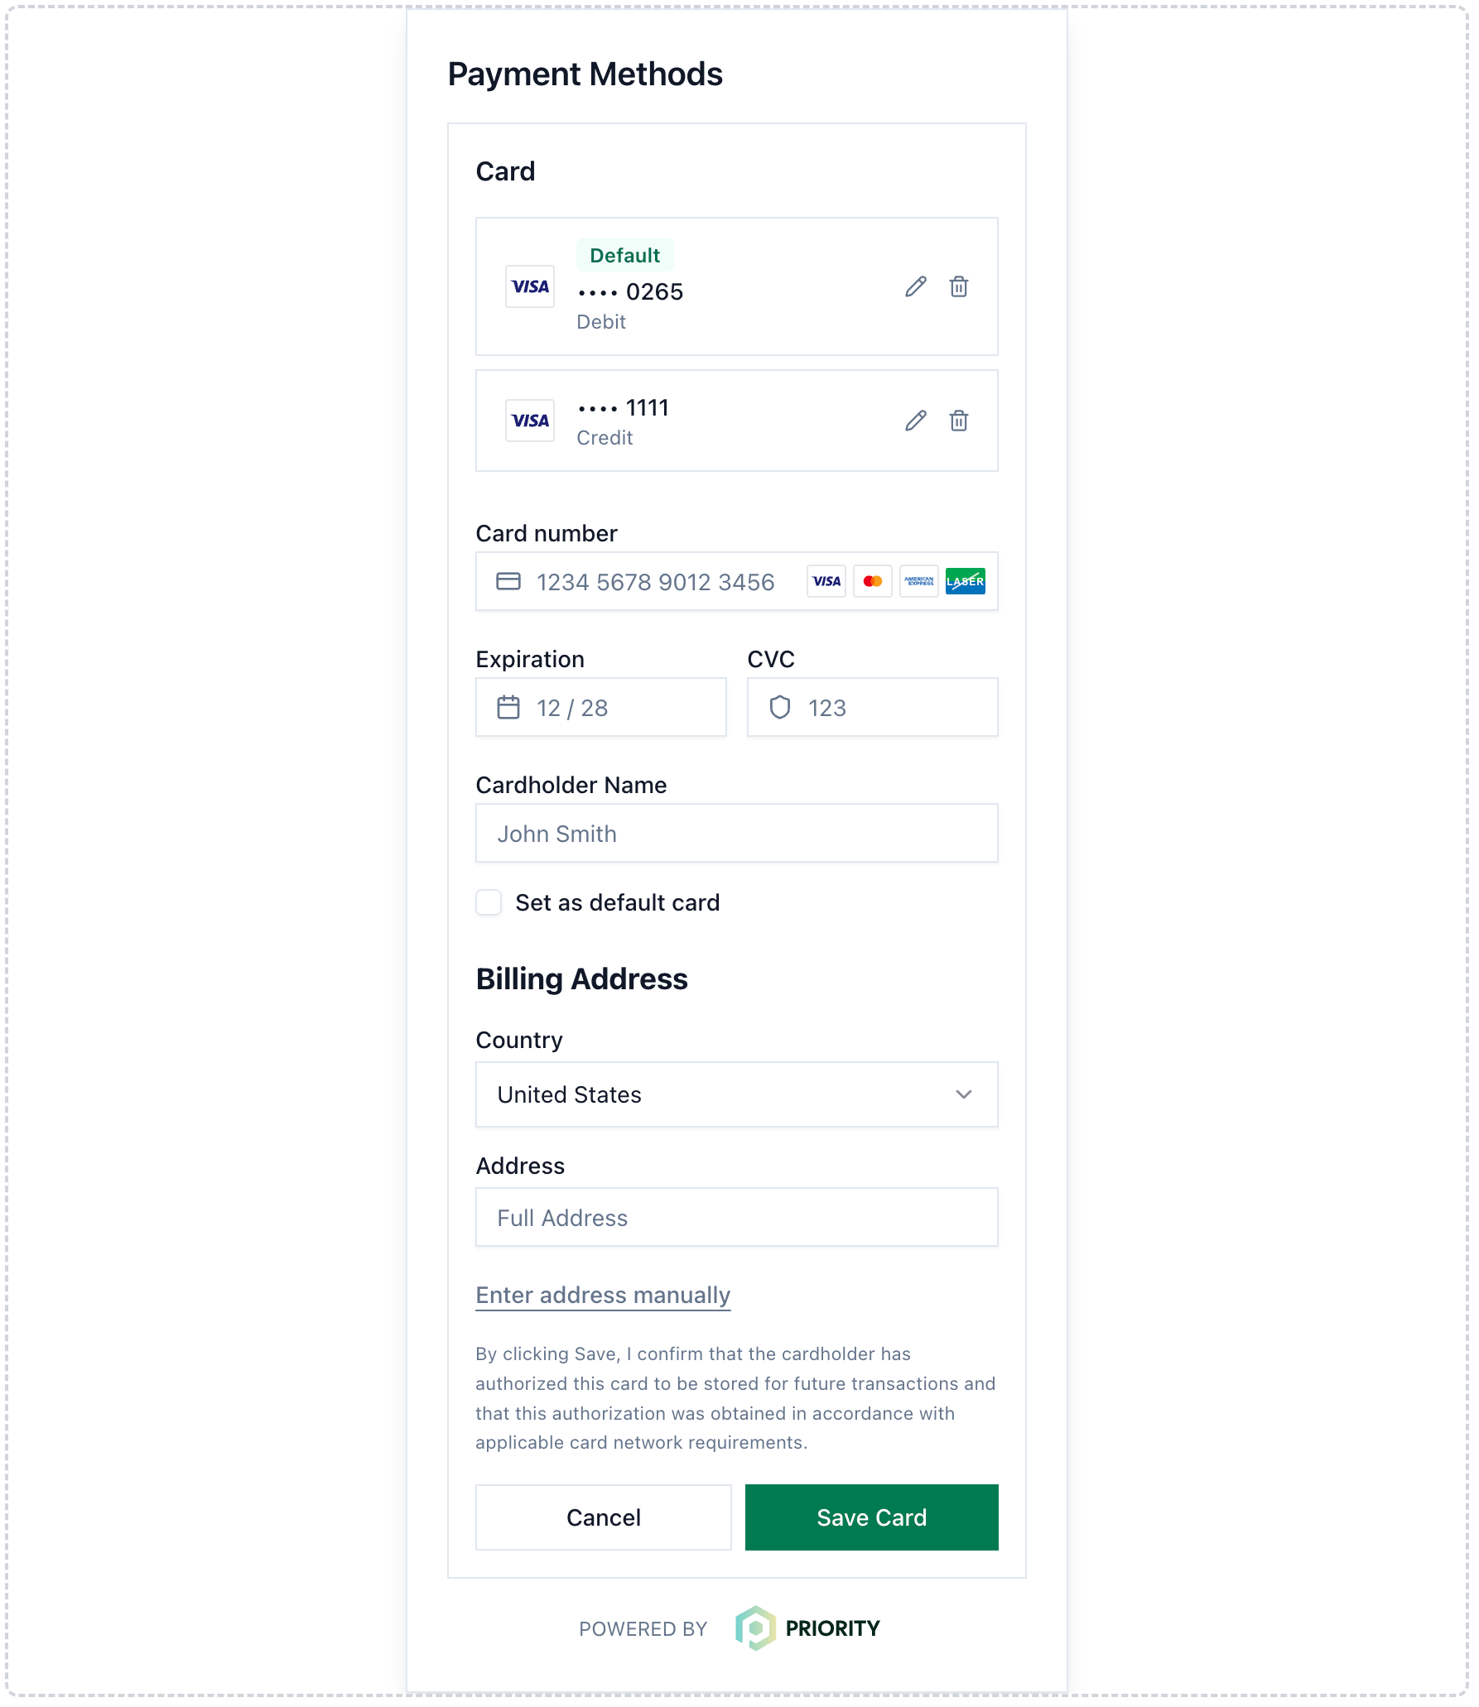Click the chevron arrow beside United States
The image size is (1479, 1707).
point(963,1094)
